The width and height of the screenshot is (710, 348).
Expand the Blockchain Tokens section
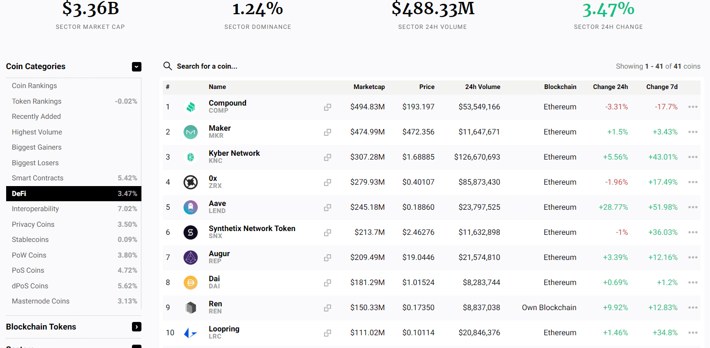tap(136, 327)
